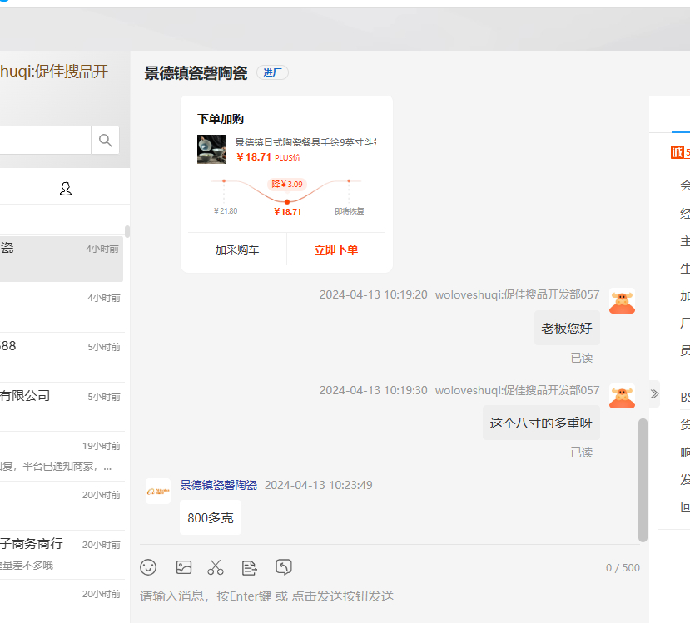Open the emoji picker in message toolbar
The height and width of the screenshot is (623, 690).
[x=148, y=567]
